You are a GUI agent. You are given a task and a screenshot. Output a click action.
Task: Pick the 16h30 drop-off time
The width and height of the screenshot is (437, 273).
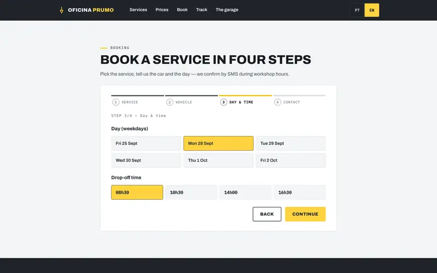(x=300, y=193)
